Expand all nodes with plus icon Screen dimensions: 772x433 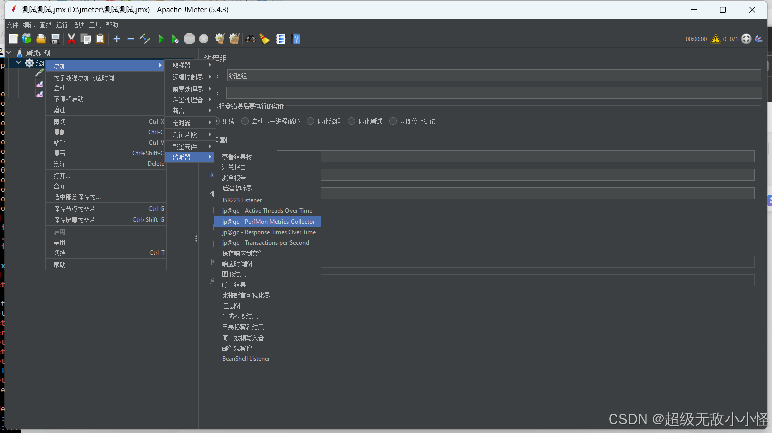(x=117, y=39)
